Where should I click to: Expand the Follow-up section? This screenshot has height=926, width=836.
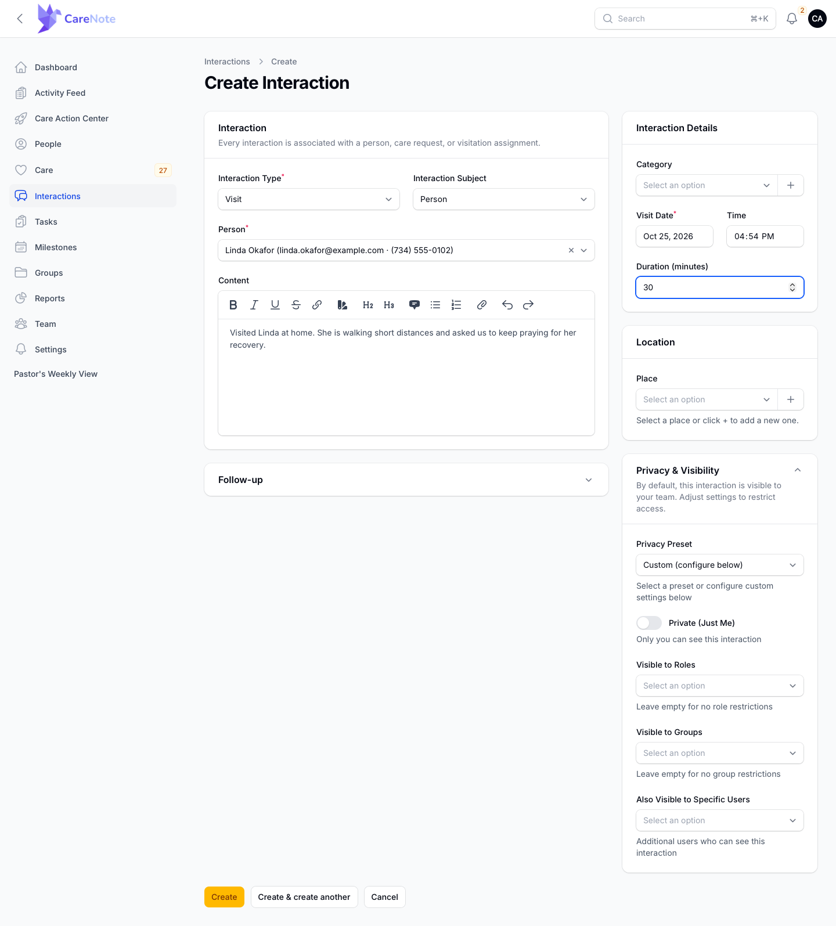tap(406, 480)
